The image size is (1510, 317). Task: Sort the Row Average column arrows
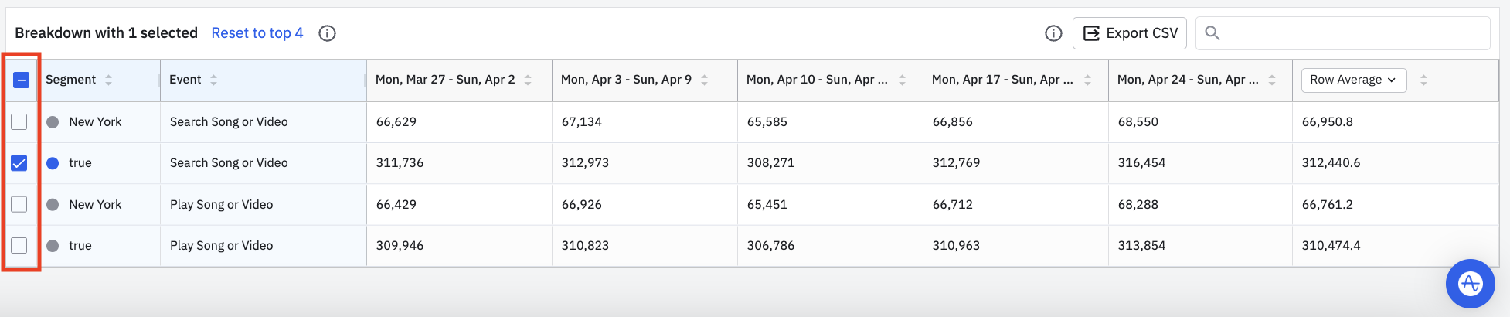pyautogui.click(x=1423, y=80)
